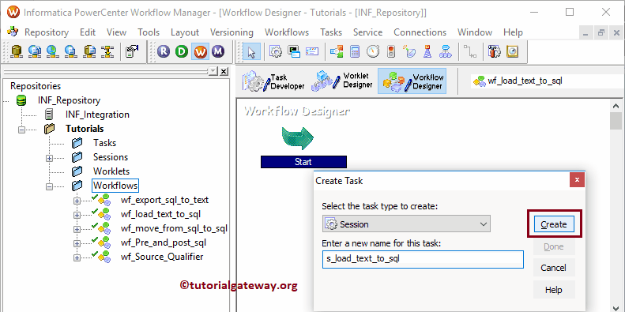Click the icon at far left of menu bar

pos(13,32)
